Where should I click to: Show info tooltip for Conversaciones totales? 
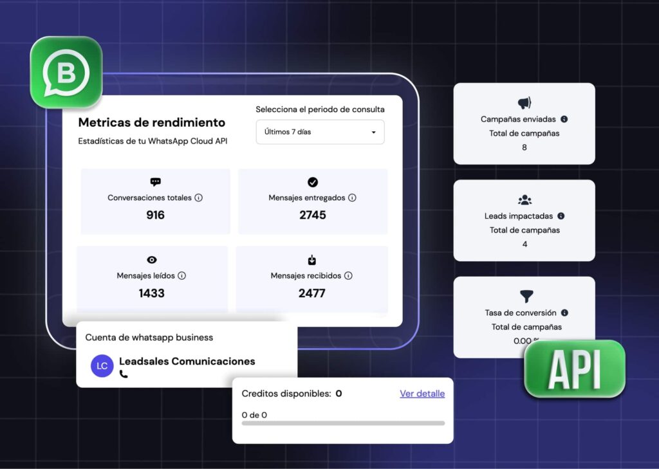[x=200, y=198]
